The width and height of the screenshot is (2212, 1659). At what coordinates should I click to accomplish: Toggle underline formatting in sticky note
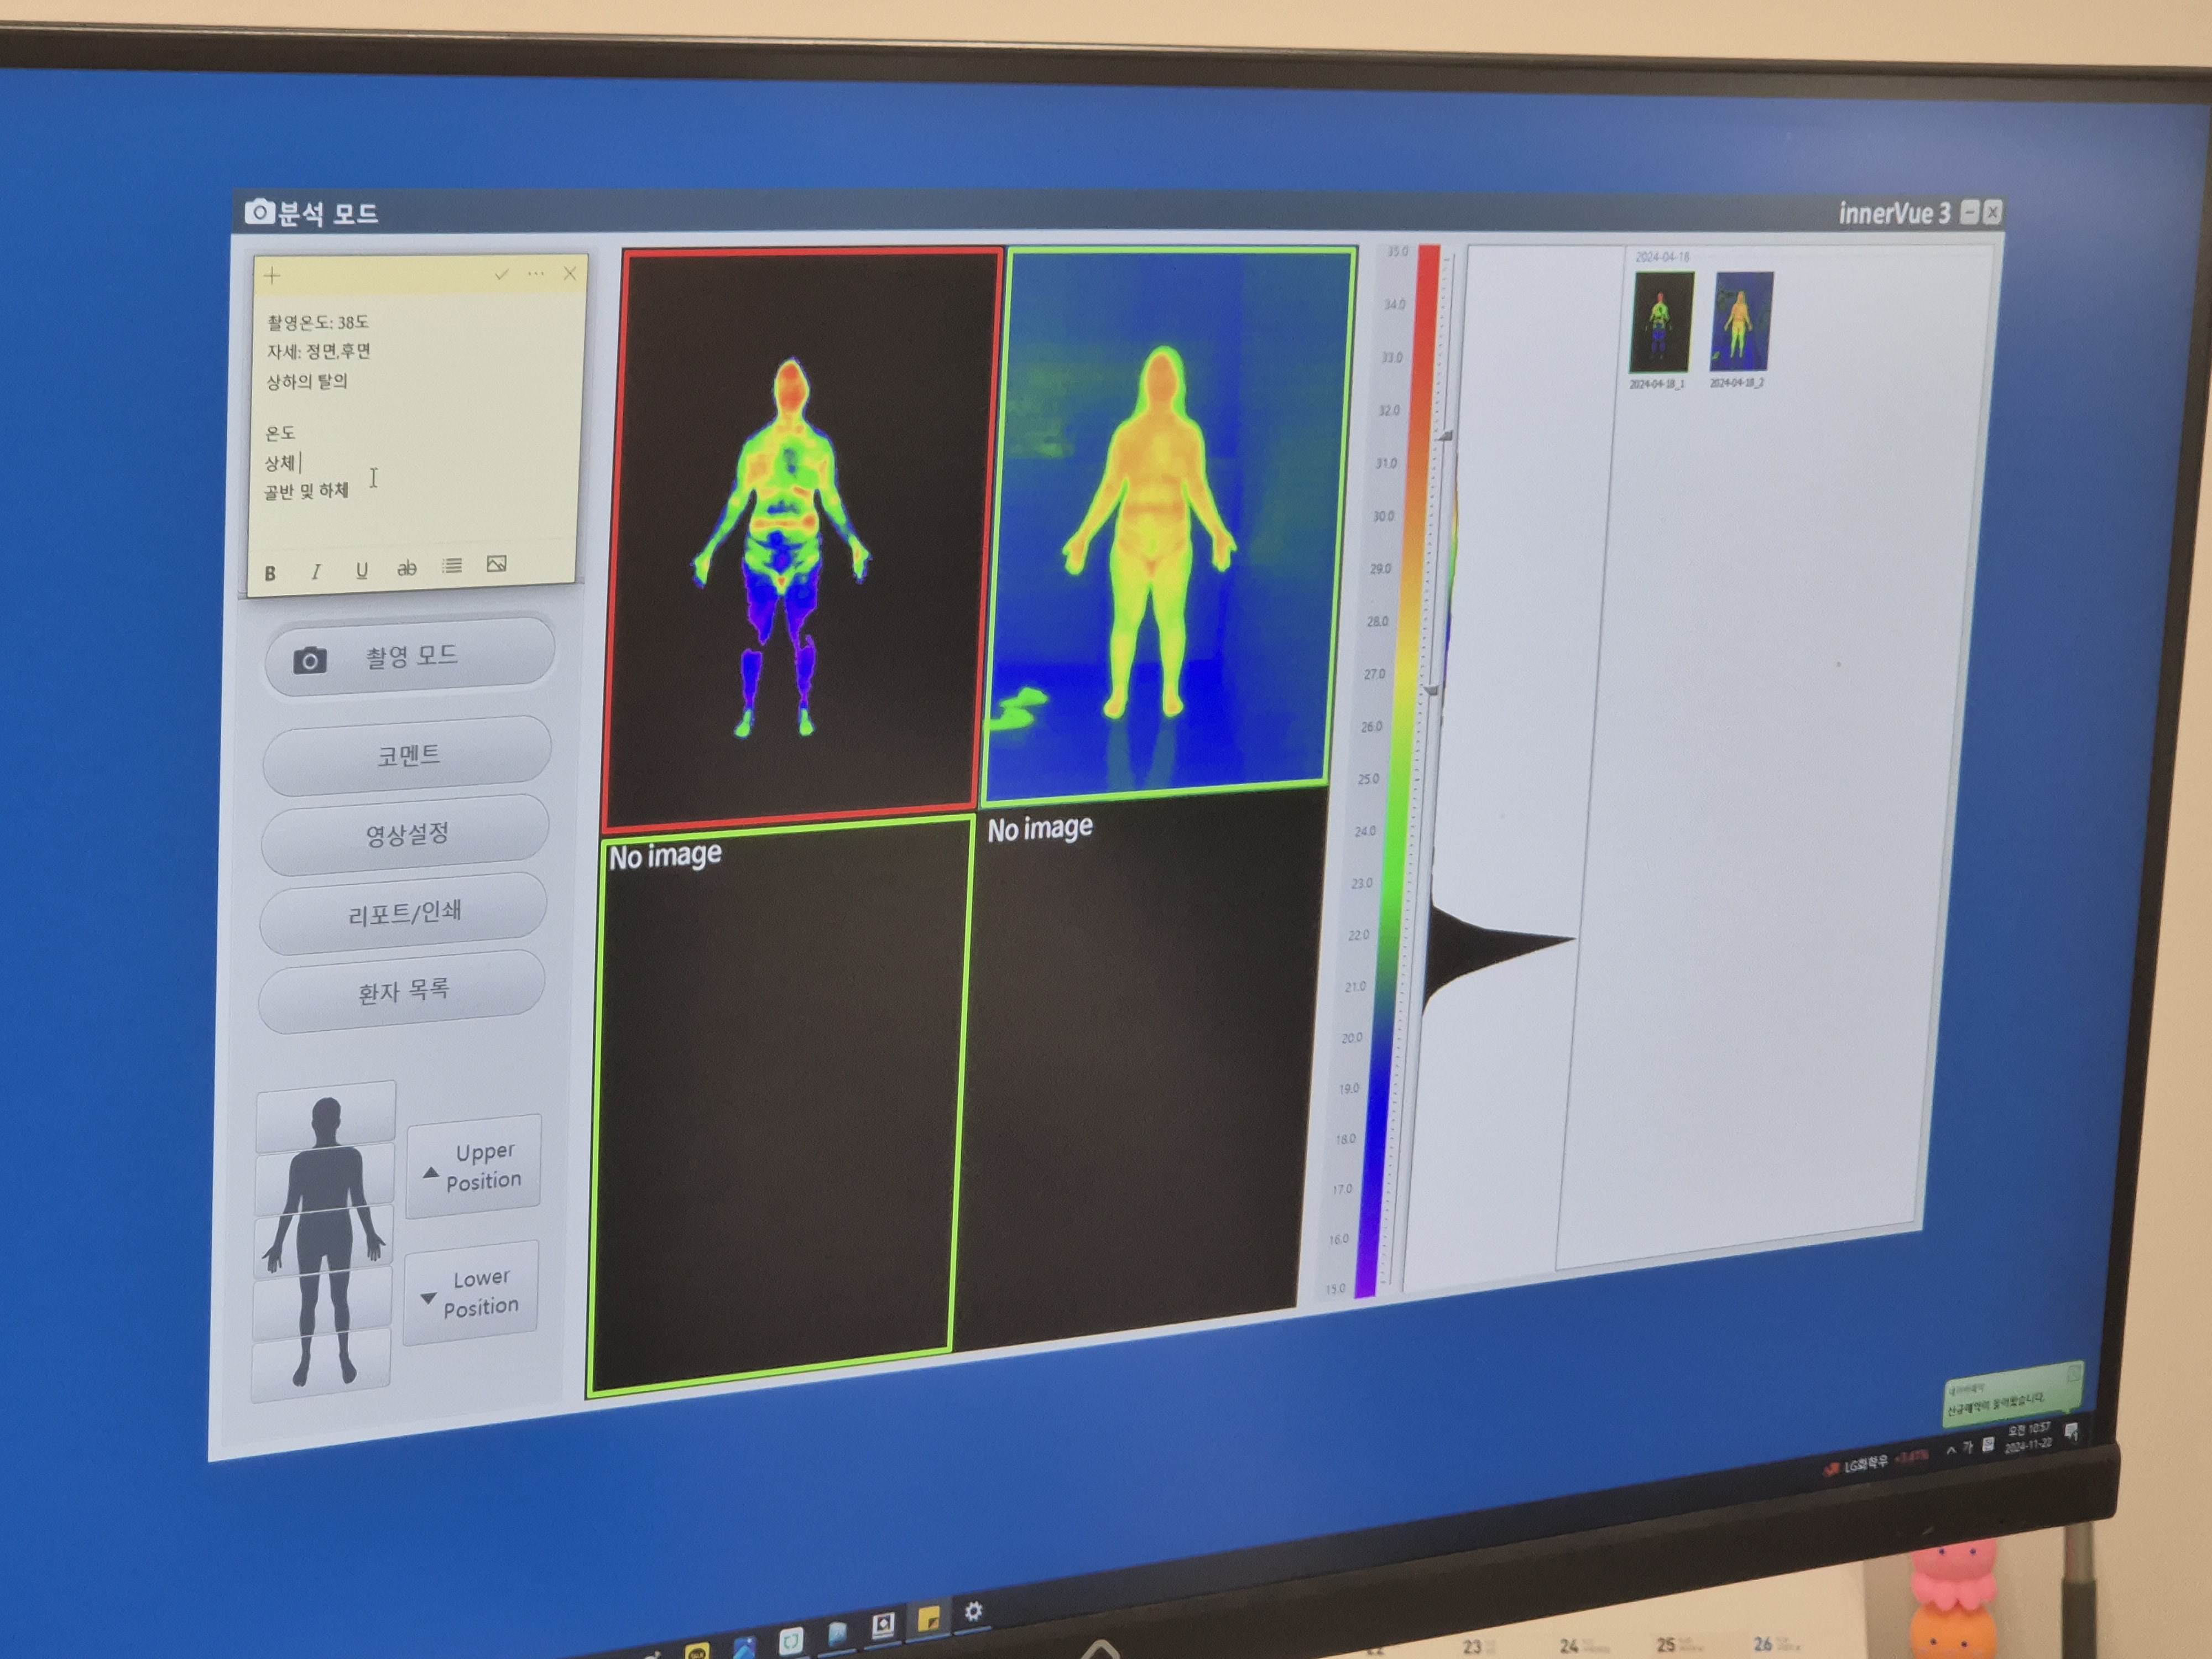coord(362,570)
